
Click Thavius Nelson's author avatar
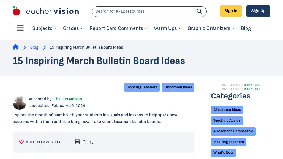[20, 103]
